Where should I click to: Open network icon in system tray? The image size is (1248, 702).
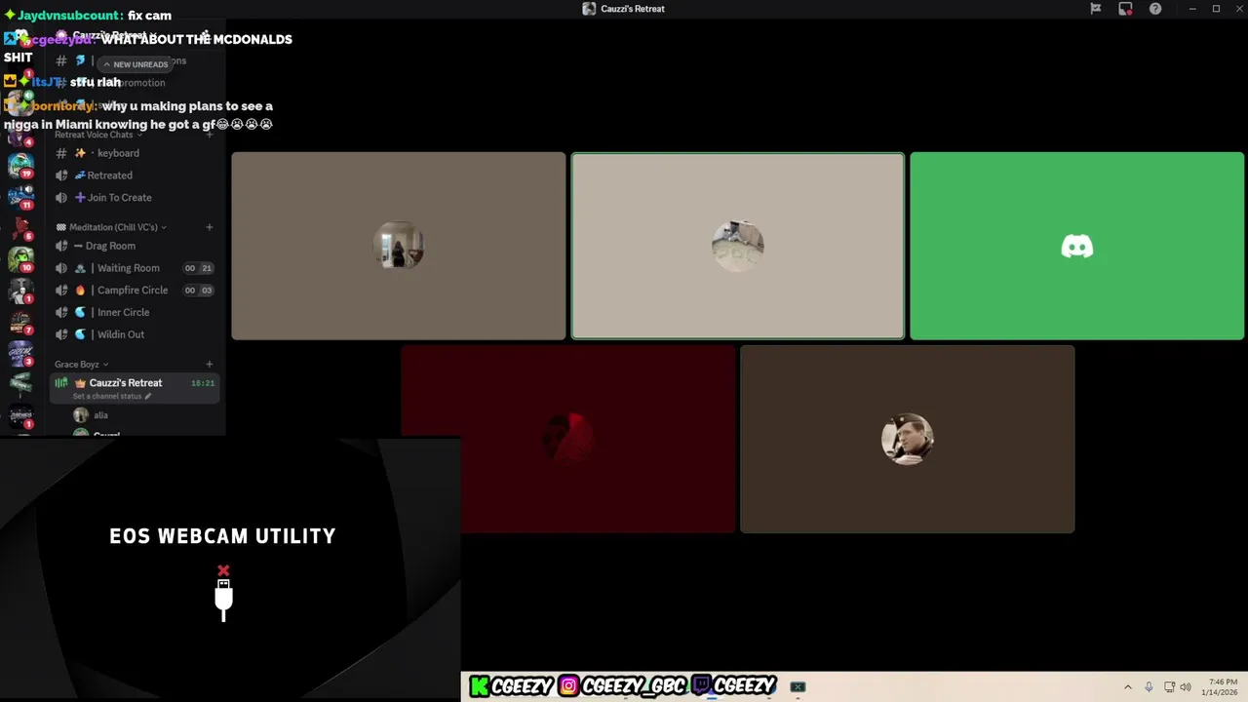pyautogui.click(x=1169, y=686)
